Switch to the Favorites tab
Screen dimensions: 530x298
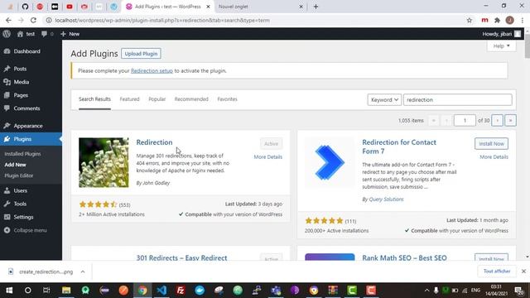pos(227,99)
